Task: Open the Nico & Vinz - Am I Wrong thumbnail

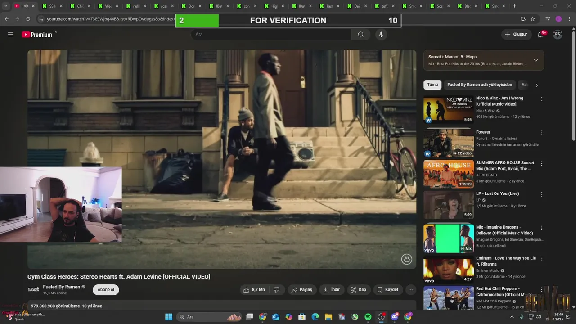Action: [x=449, y=109]
